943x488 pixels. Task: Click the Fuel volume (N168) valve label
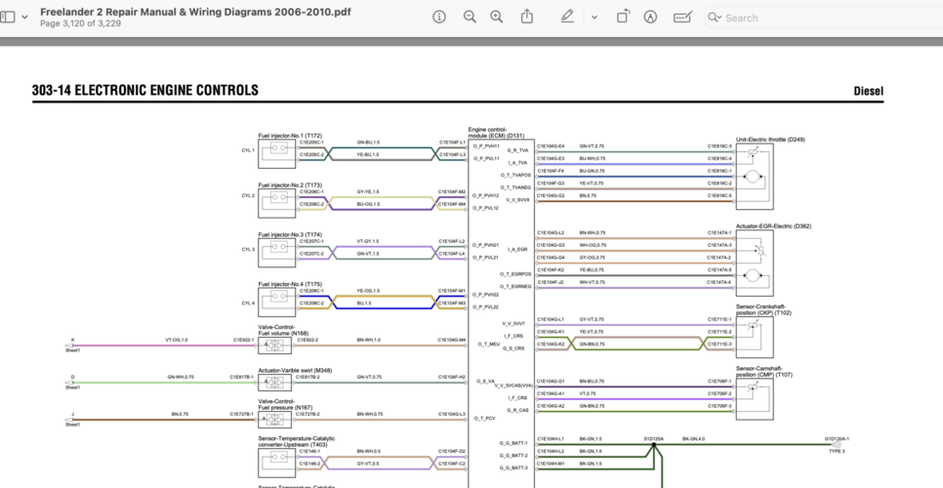click(x=283, y=330)
